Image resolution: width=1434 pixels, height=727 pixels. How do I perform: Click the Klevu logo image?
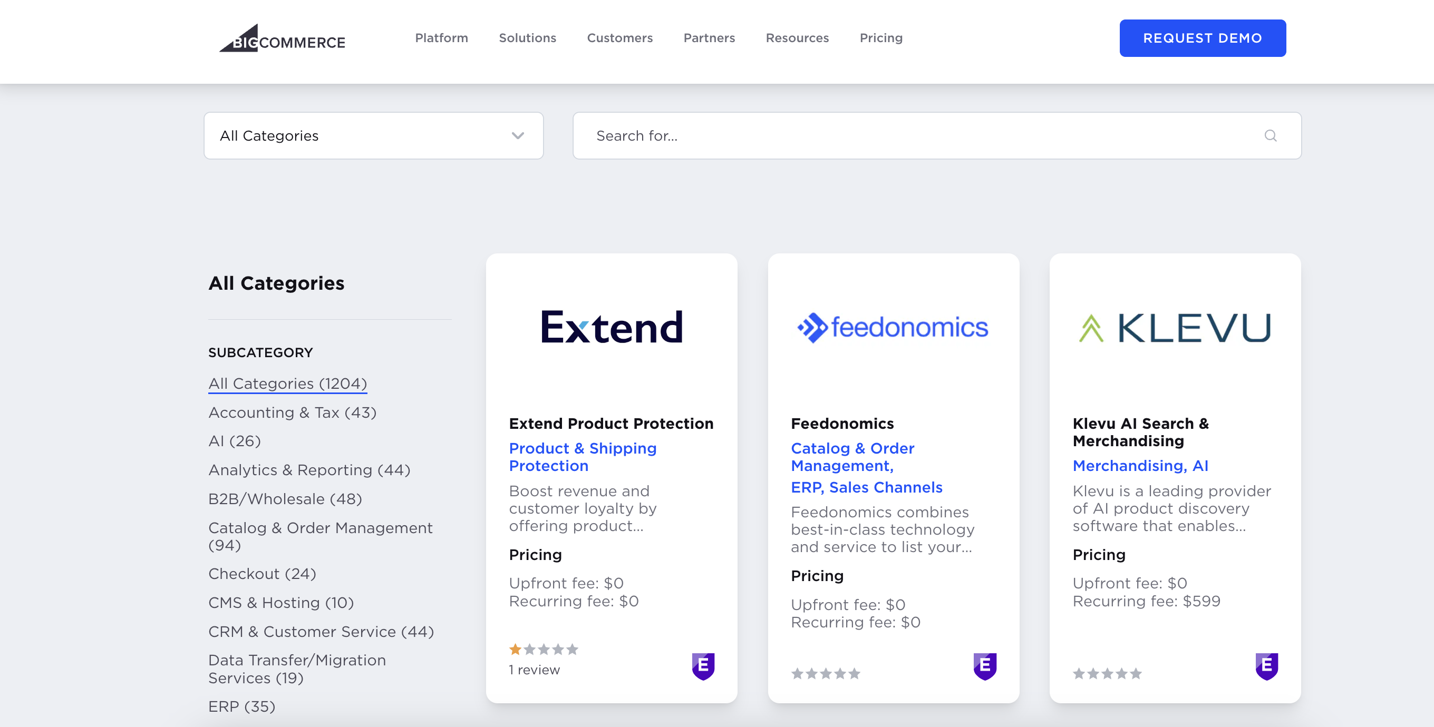1175,327
